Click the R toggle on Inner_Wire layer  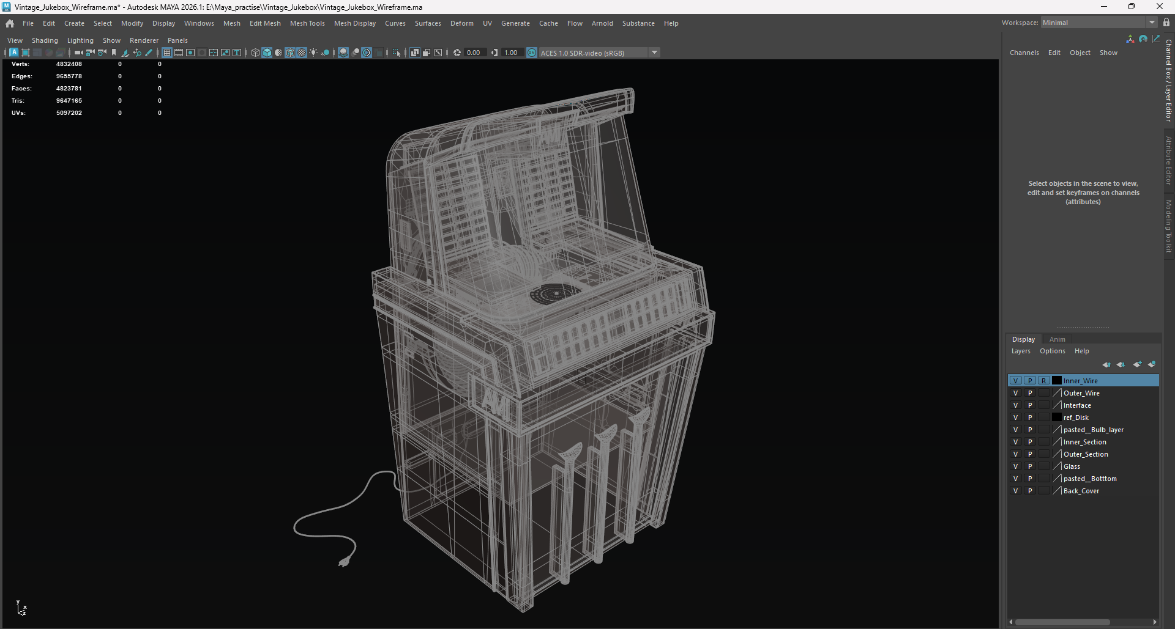1045,380
